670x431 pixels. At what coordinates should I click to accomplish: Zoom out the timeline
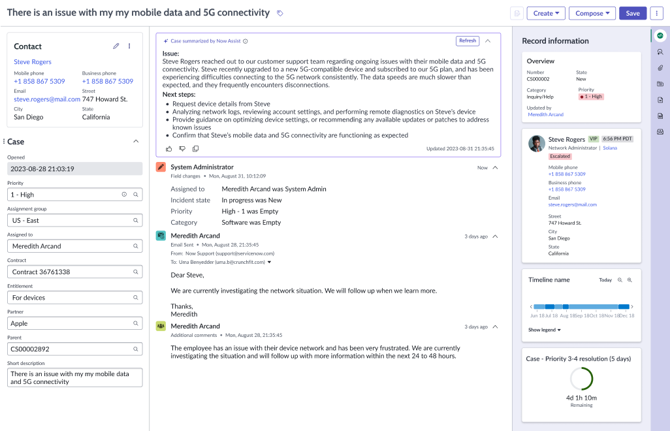[620, 280]
